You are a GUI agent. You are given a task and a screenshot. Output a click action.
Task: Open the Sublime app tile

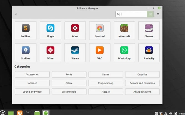[x=26, y=31]
